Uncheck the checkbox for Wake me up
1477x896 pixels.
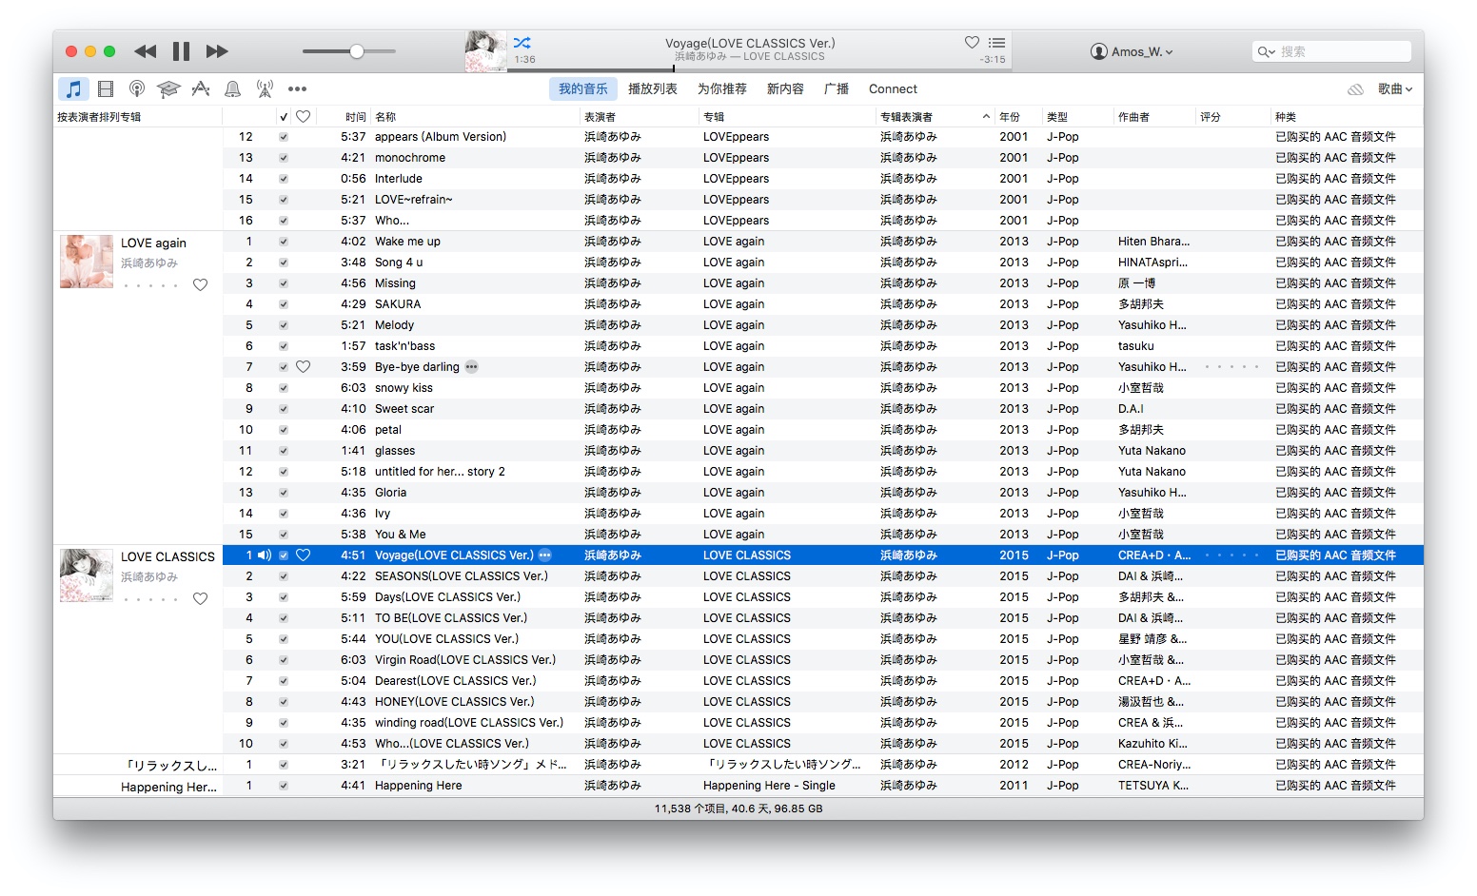(284, 242)
